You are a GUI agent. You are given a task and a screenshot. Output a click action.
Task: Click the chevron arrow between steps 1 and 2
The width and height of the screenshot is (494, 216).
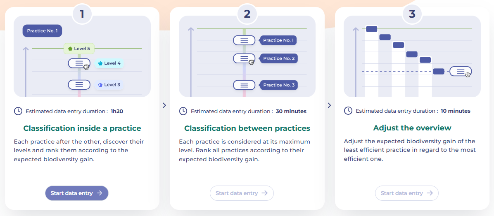164,105
